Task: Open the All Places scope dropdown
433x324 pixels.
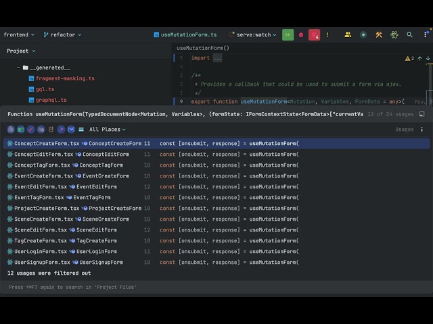Action: tap(107, 130)
